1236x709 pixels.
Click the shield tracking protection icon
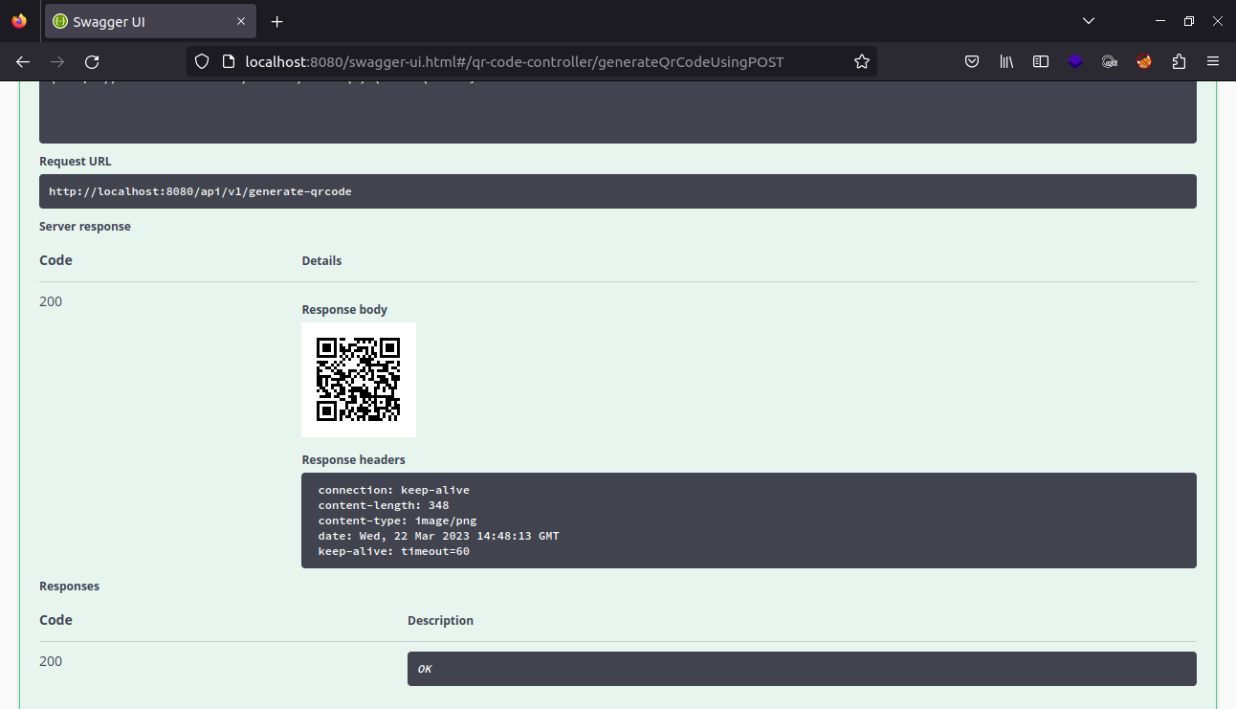[x=201, y=61]
